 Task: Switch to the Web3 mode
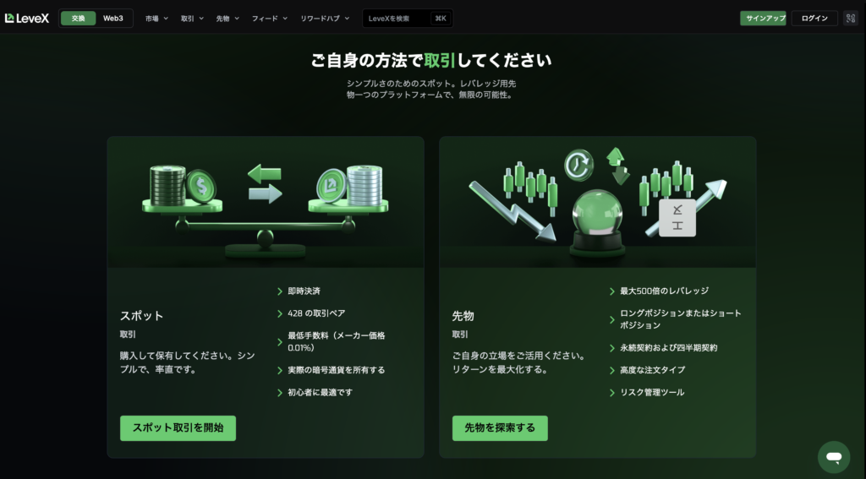(x=113, y=19)
